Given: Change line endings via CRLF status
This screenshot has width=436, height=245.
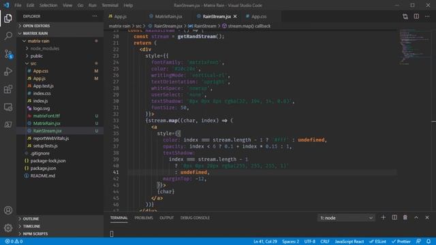Looking at the screenshot, I should (324, 242).
